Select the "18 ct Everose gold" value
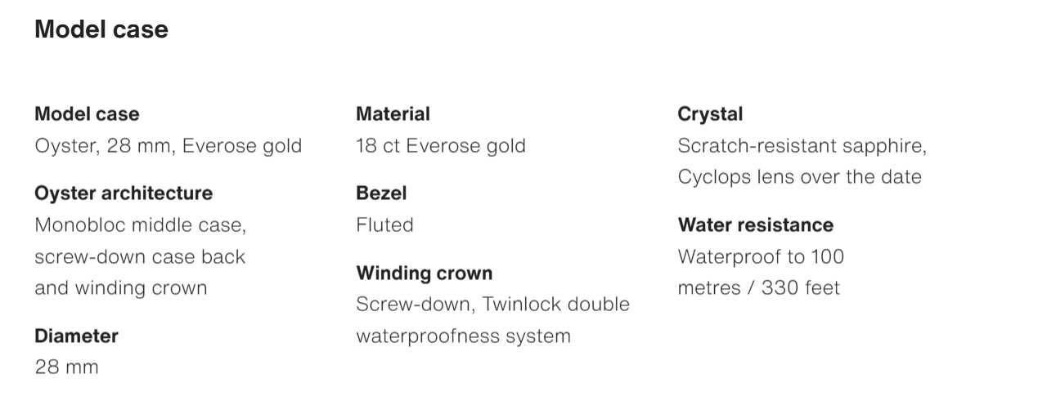 pos(440,146)
